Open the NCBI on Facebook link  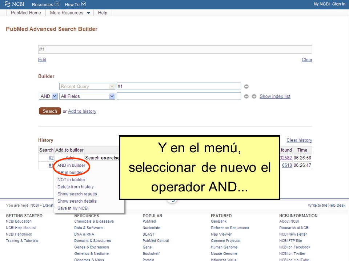point(295,247)
